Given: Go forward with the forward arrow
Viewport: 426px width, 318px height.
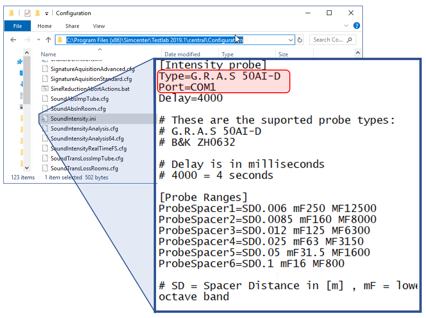Looking at the screenshot, I should pyautogui.click(x=28, y=40).
